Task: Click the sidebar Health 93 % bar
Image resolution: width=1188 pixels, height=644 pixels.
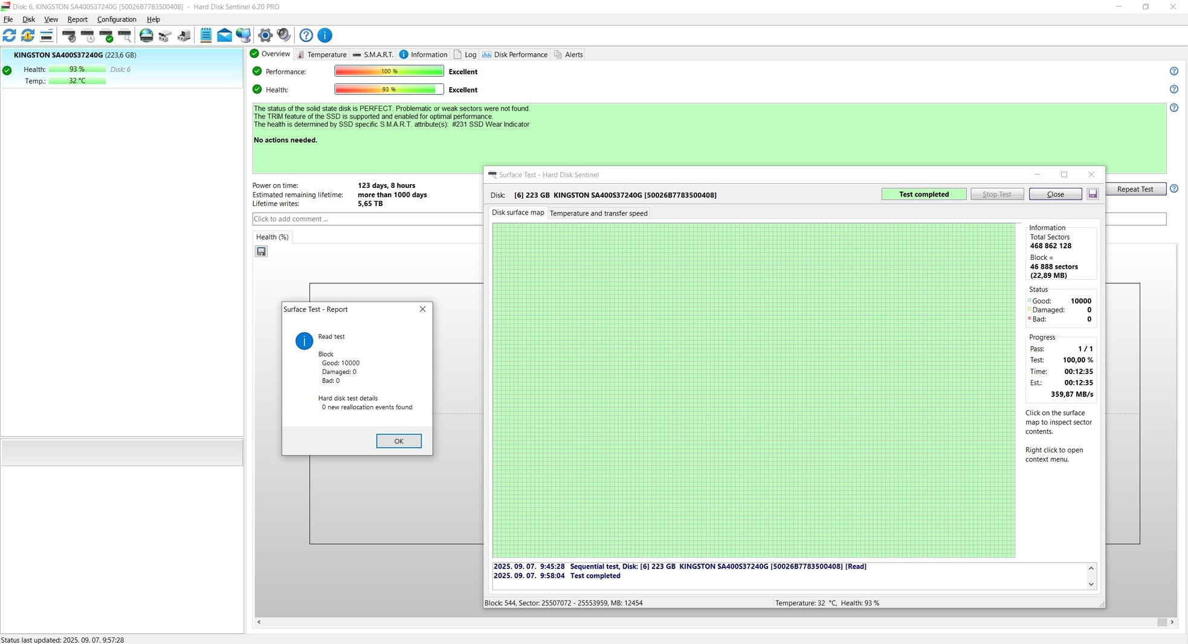Action: point(77,69)
